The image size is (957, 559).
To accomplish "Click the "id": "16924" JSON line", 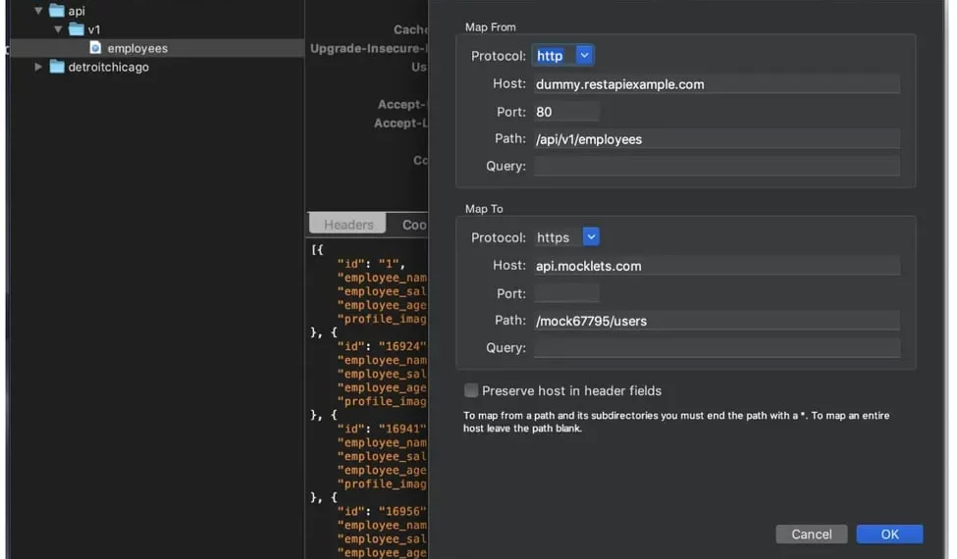I will (382, 345).
